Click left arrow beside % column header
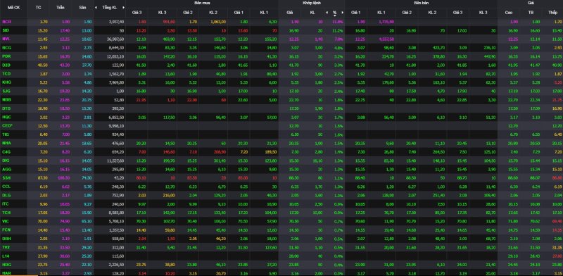 click(327, 13)
